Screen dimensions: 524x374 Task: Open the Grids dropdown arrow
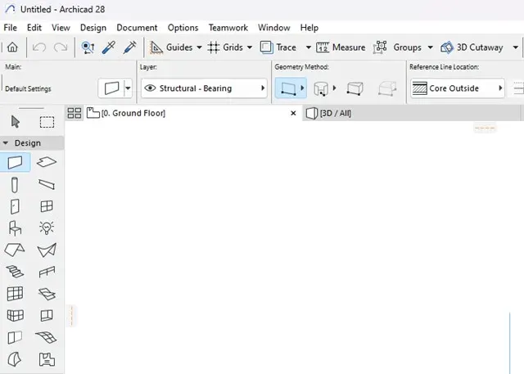pos(250,47)
